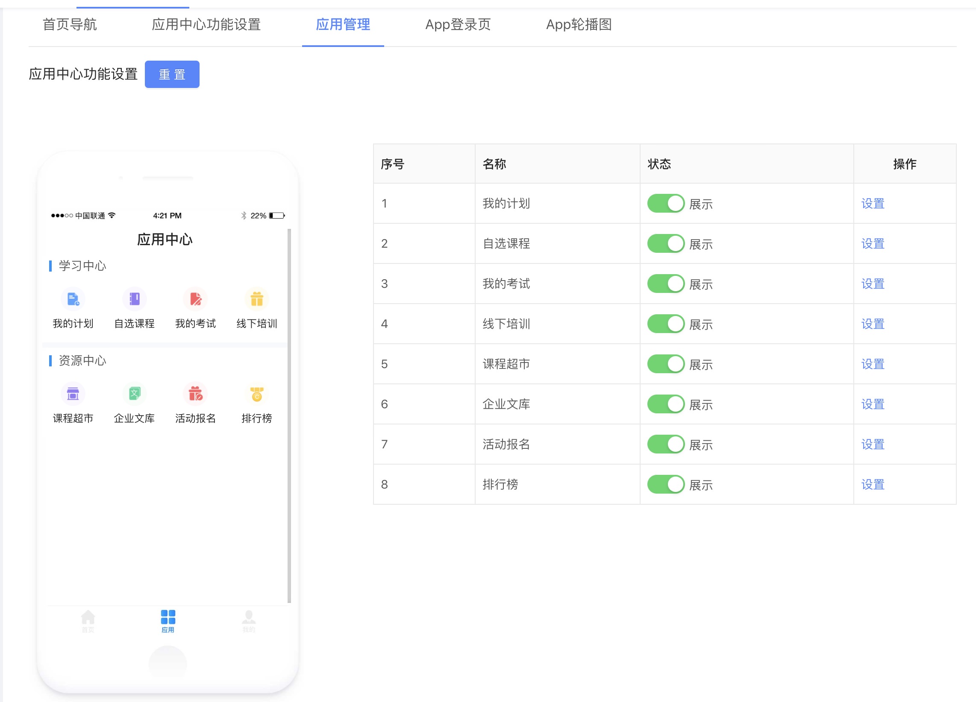Click the 操作 column header
This screenshot has width=976, height=702.
point(905,164)
